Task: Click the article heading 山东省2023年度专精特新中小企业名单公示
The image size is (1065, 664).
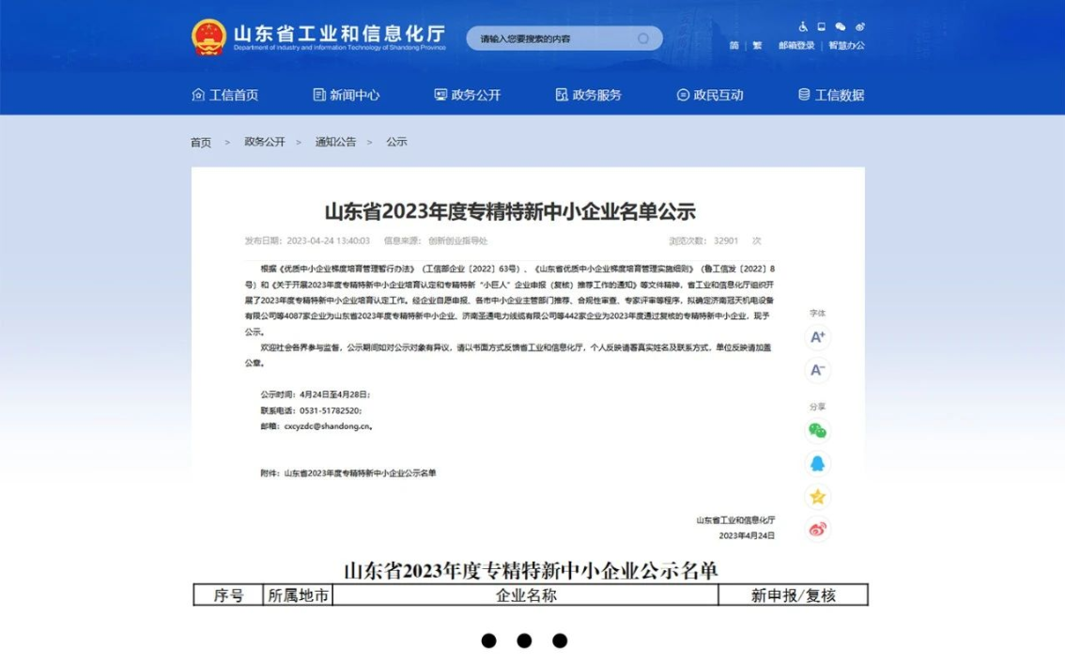Action: click(x=510, y=212)
